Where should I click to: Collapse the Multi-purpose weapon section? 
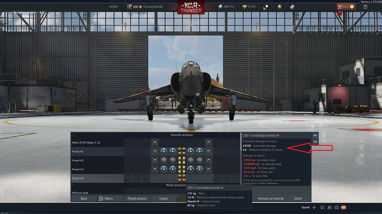[73, 185]
